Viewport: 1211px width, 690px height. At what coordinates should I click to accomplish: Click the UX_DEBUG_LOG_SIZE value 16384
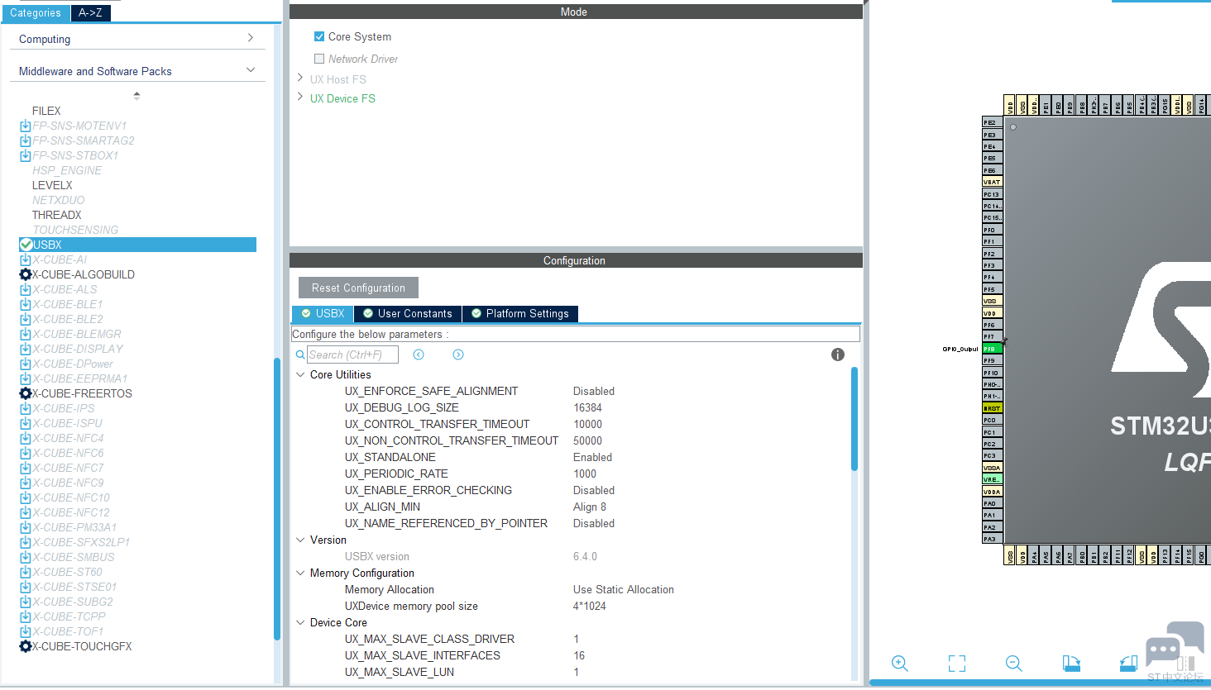tap(587, 407)
